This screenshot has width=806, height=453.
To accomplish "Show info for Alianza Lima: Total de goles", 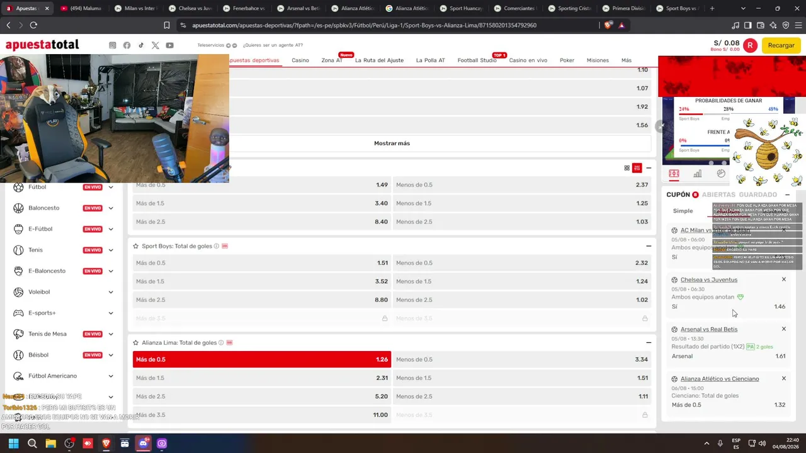I will point(220,343).
